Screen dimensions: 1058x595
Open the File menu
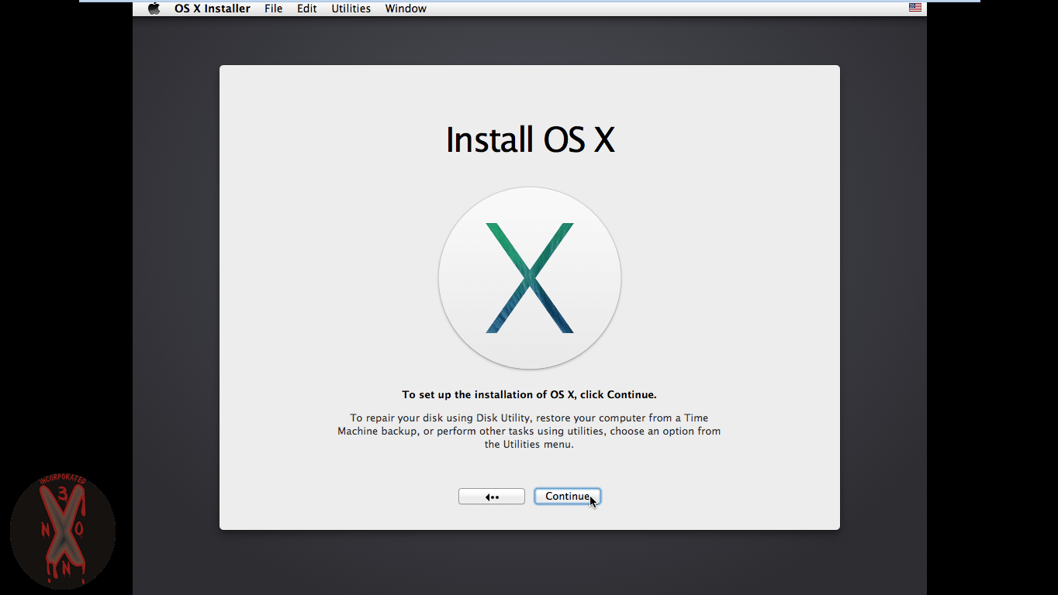point(274,9)
